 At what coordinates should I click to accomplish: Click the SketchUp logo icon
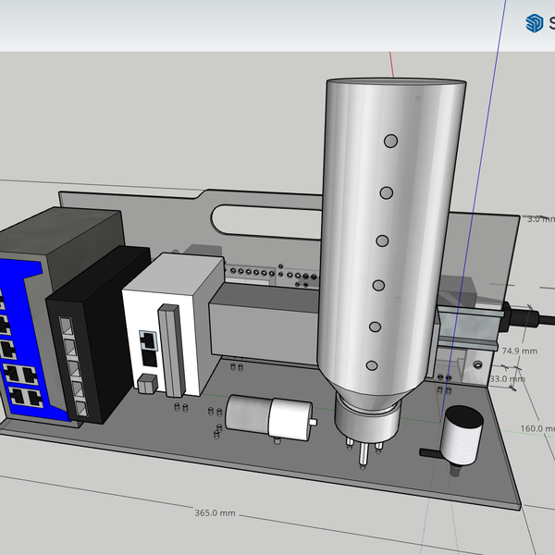pos(534,24)
